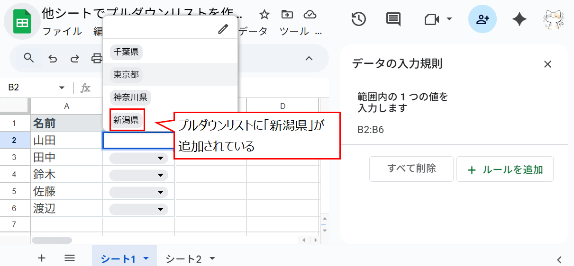Select the 名前 header cell
The width and height of the screenshot is (574, 266).
click(67, 124)
